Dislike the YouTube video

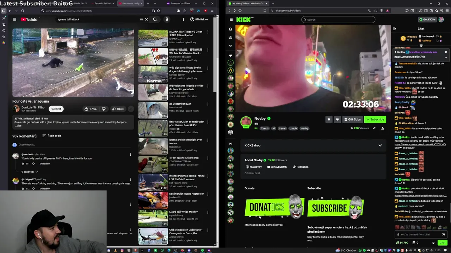[104, 109]
